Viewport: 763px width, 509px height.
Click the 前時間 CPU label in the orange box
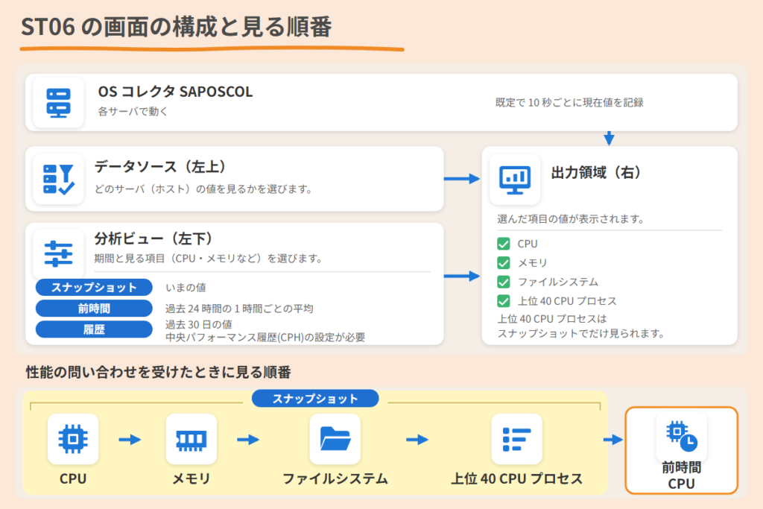click(681, 476)
